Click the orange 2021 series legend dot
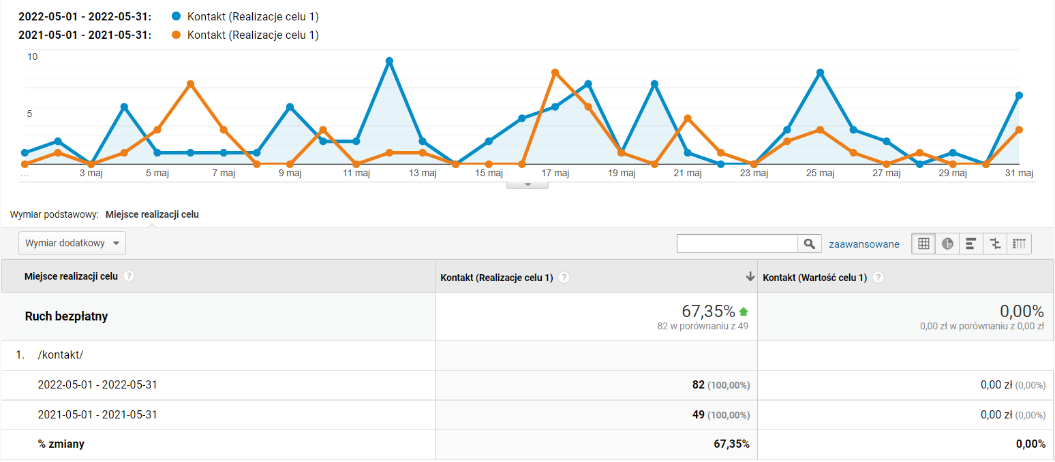1055x462 pixels. point(177,35)
